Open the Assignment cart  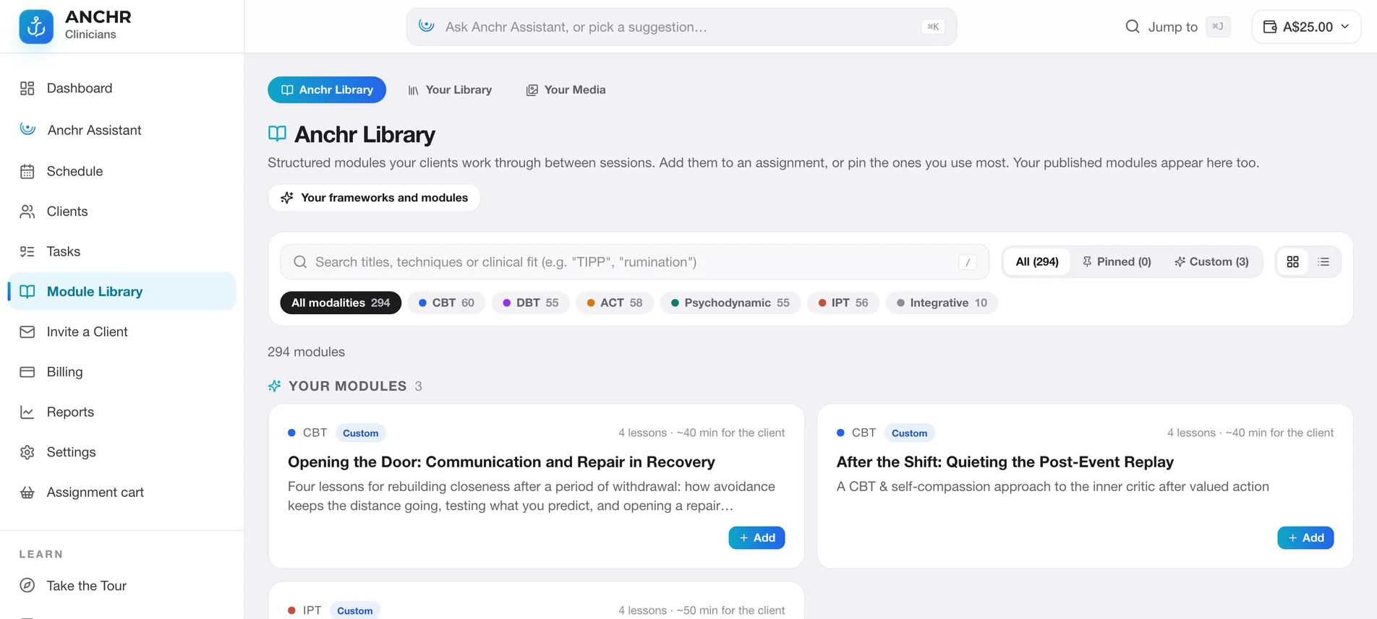[121, 492]
